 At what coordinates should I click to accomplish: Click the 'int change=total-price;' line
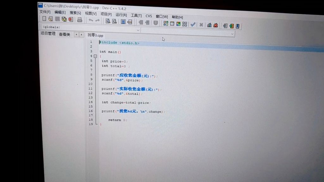(126, 102)
